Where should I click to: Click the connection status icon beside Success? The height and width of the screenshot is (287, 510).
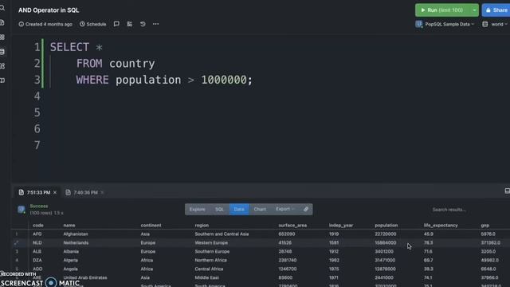22,210
